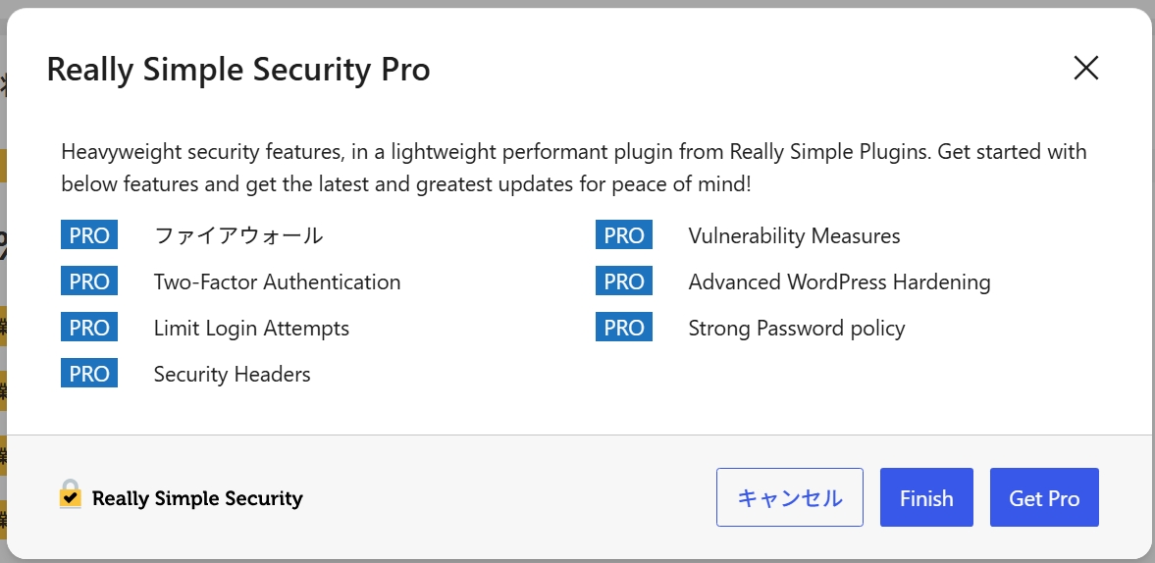This screenshot has height=563, width=1155.
Task: Click the PRO badge beside Two-Factor Authentication
Action: [89, 281]
